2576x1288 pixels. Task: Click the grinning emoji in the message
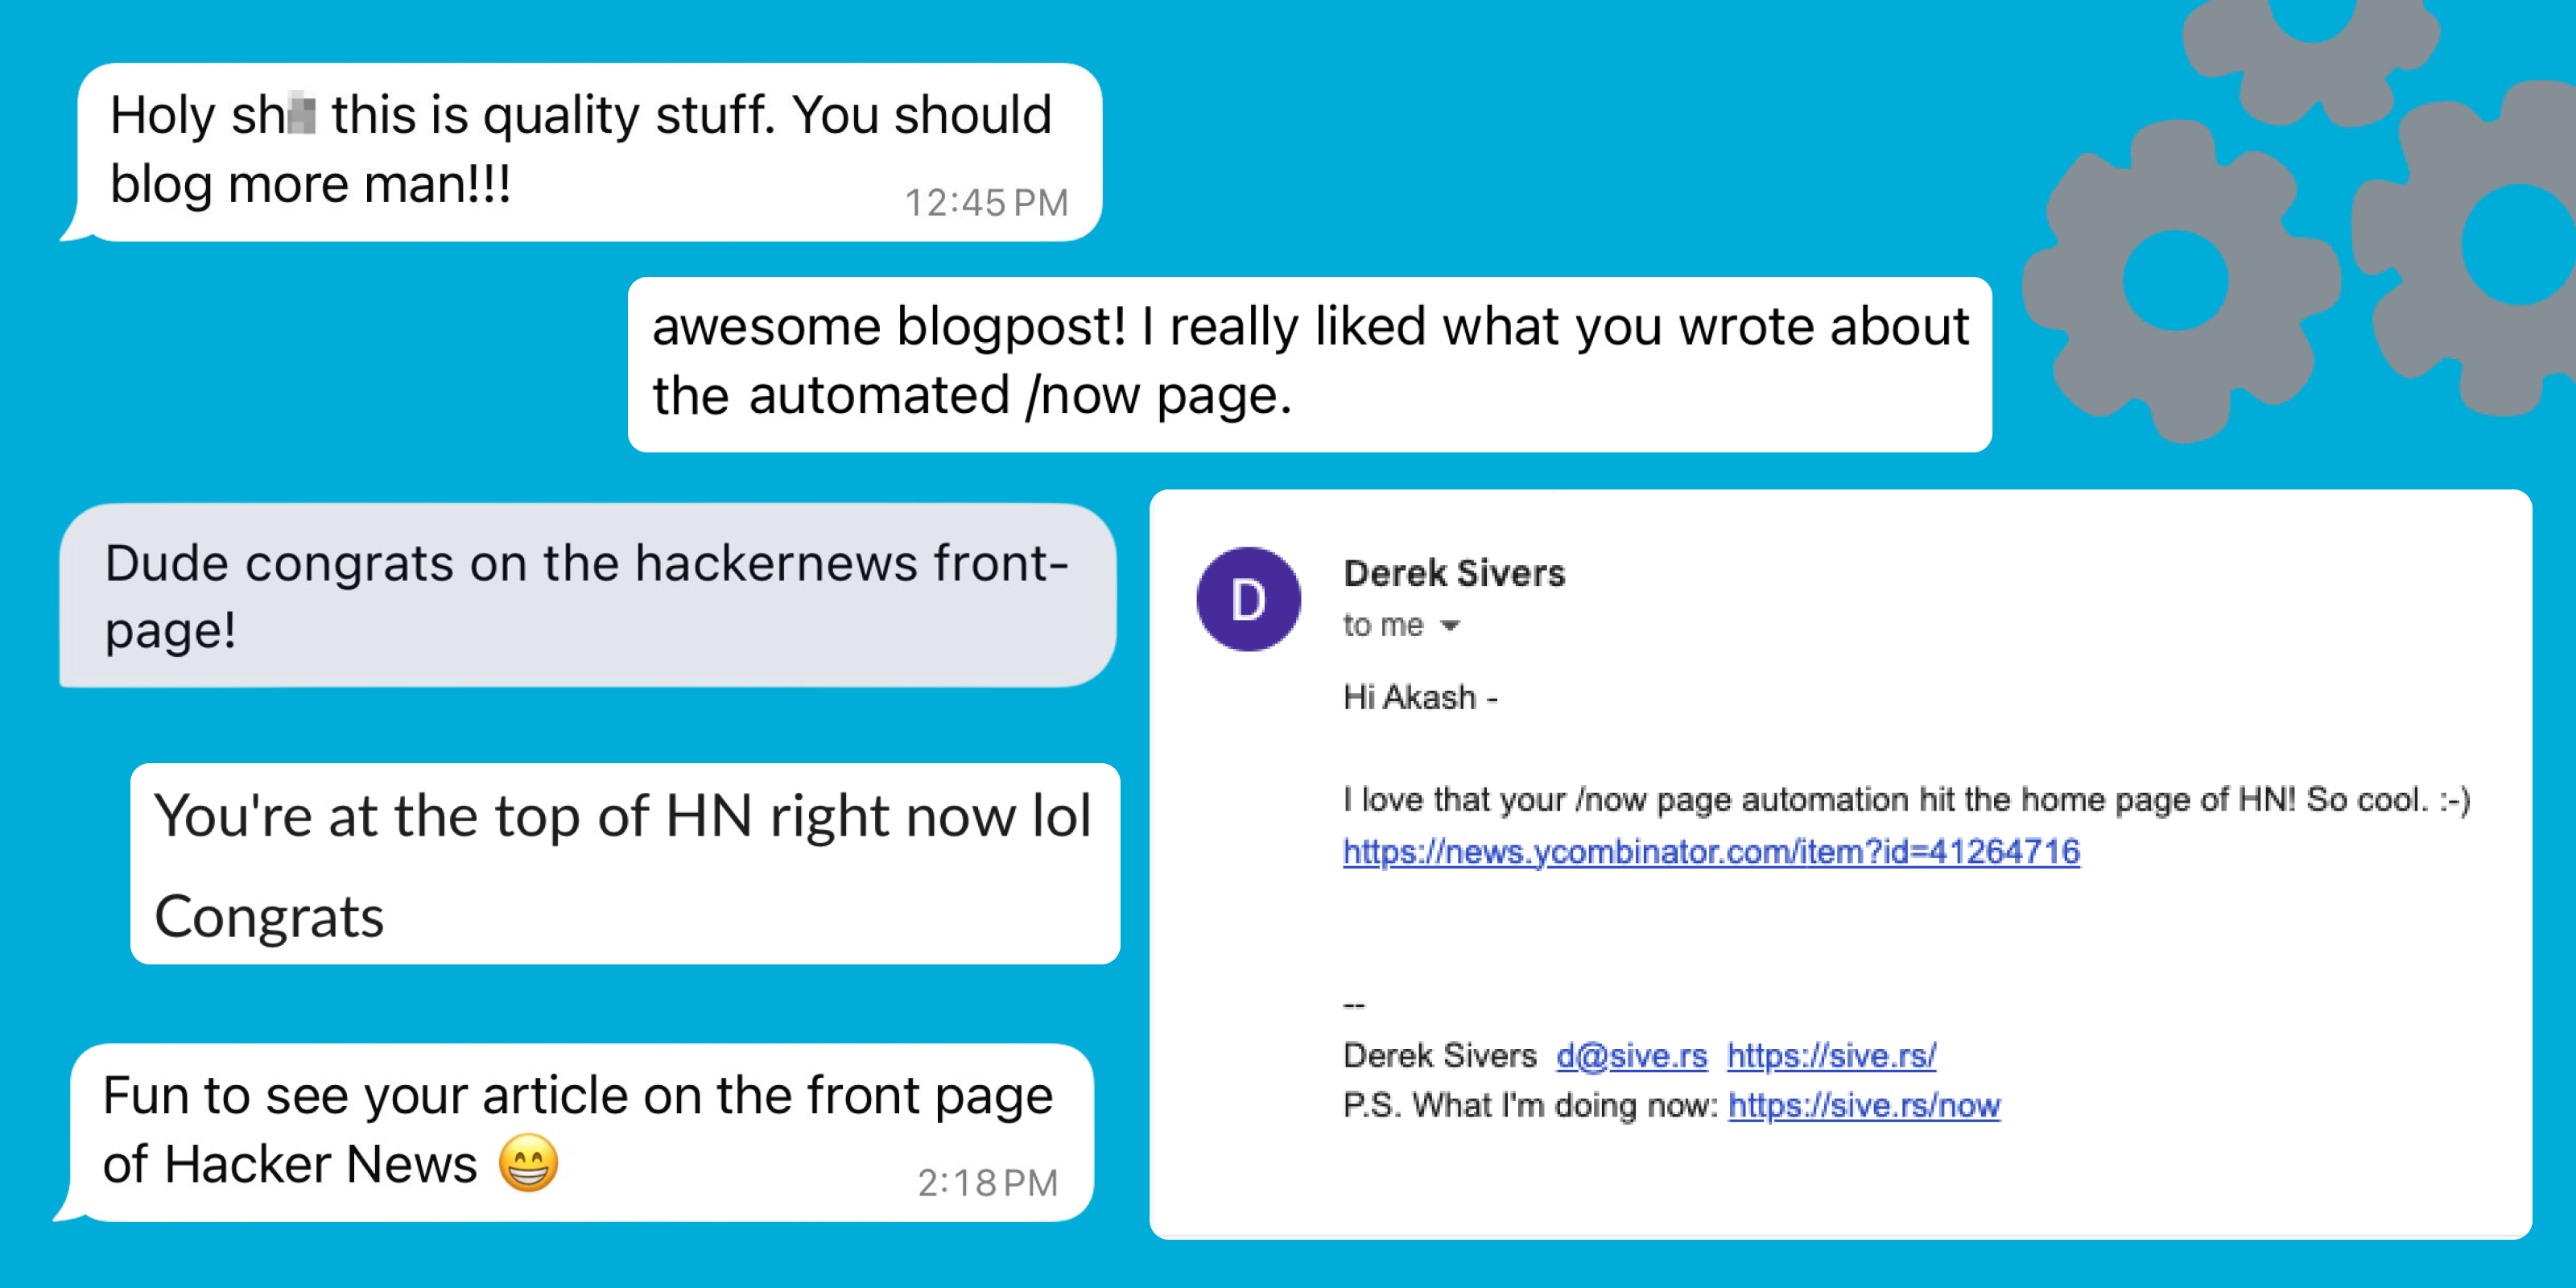point(528,1163)
